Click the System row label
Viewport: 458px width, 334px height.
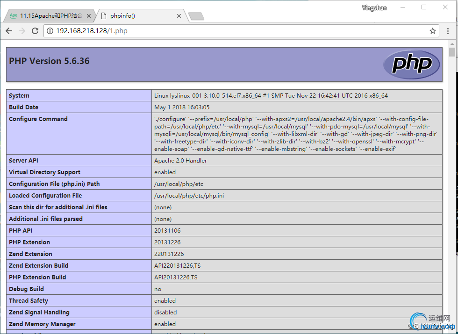click(x=19, y=95)
